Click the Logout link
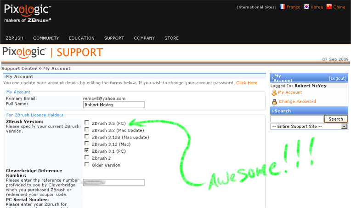 pos(338,78)
